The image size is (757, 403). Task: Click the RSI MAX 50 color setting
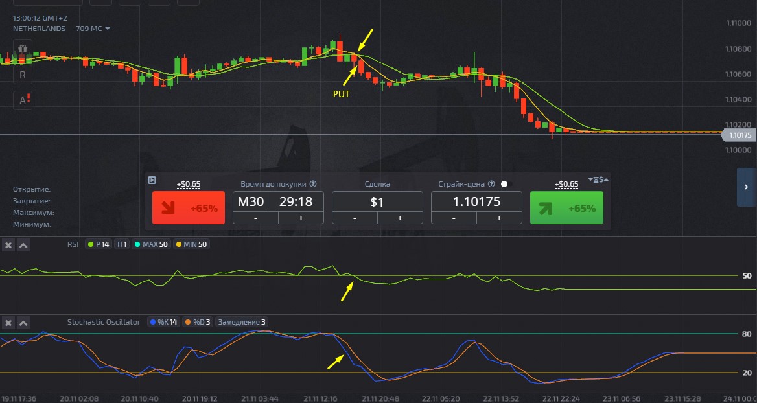[x=149, y=244]
